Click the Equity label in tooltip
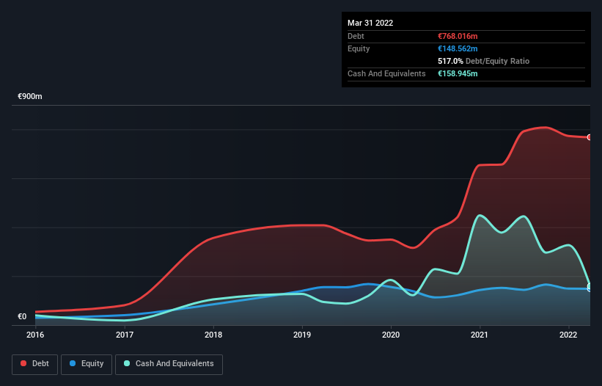The height and width of the screenshot is (386, 602). (359, 48)
